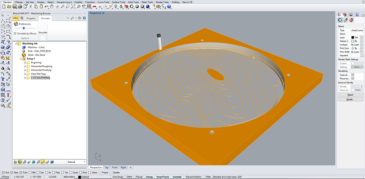
Task: Open the Curve Tools toolbar tab
Action: tap(103, 2)
